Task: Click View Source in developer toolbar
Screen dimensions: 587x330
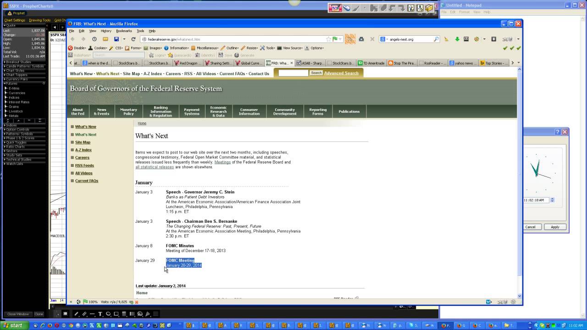Action: click(x=290, y=48)
